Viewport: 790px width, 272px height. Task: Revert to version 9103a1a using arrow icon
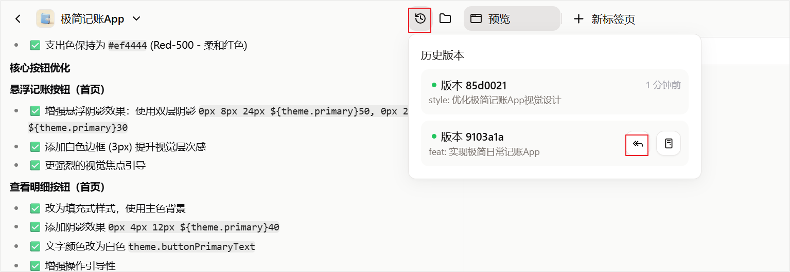637,144
